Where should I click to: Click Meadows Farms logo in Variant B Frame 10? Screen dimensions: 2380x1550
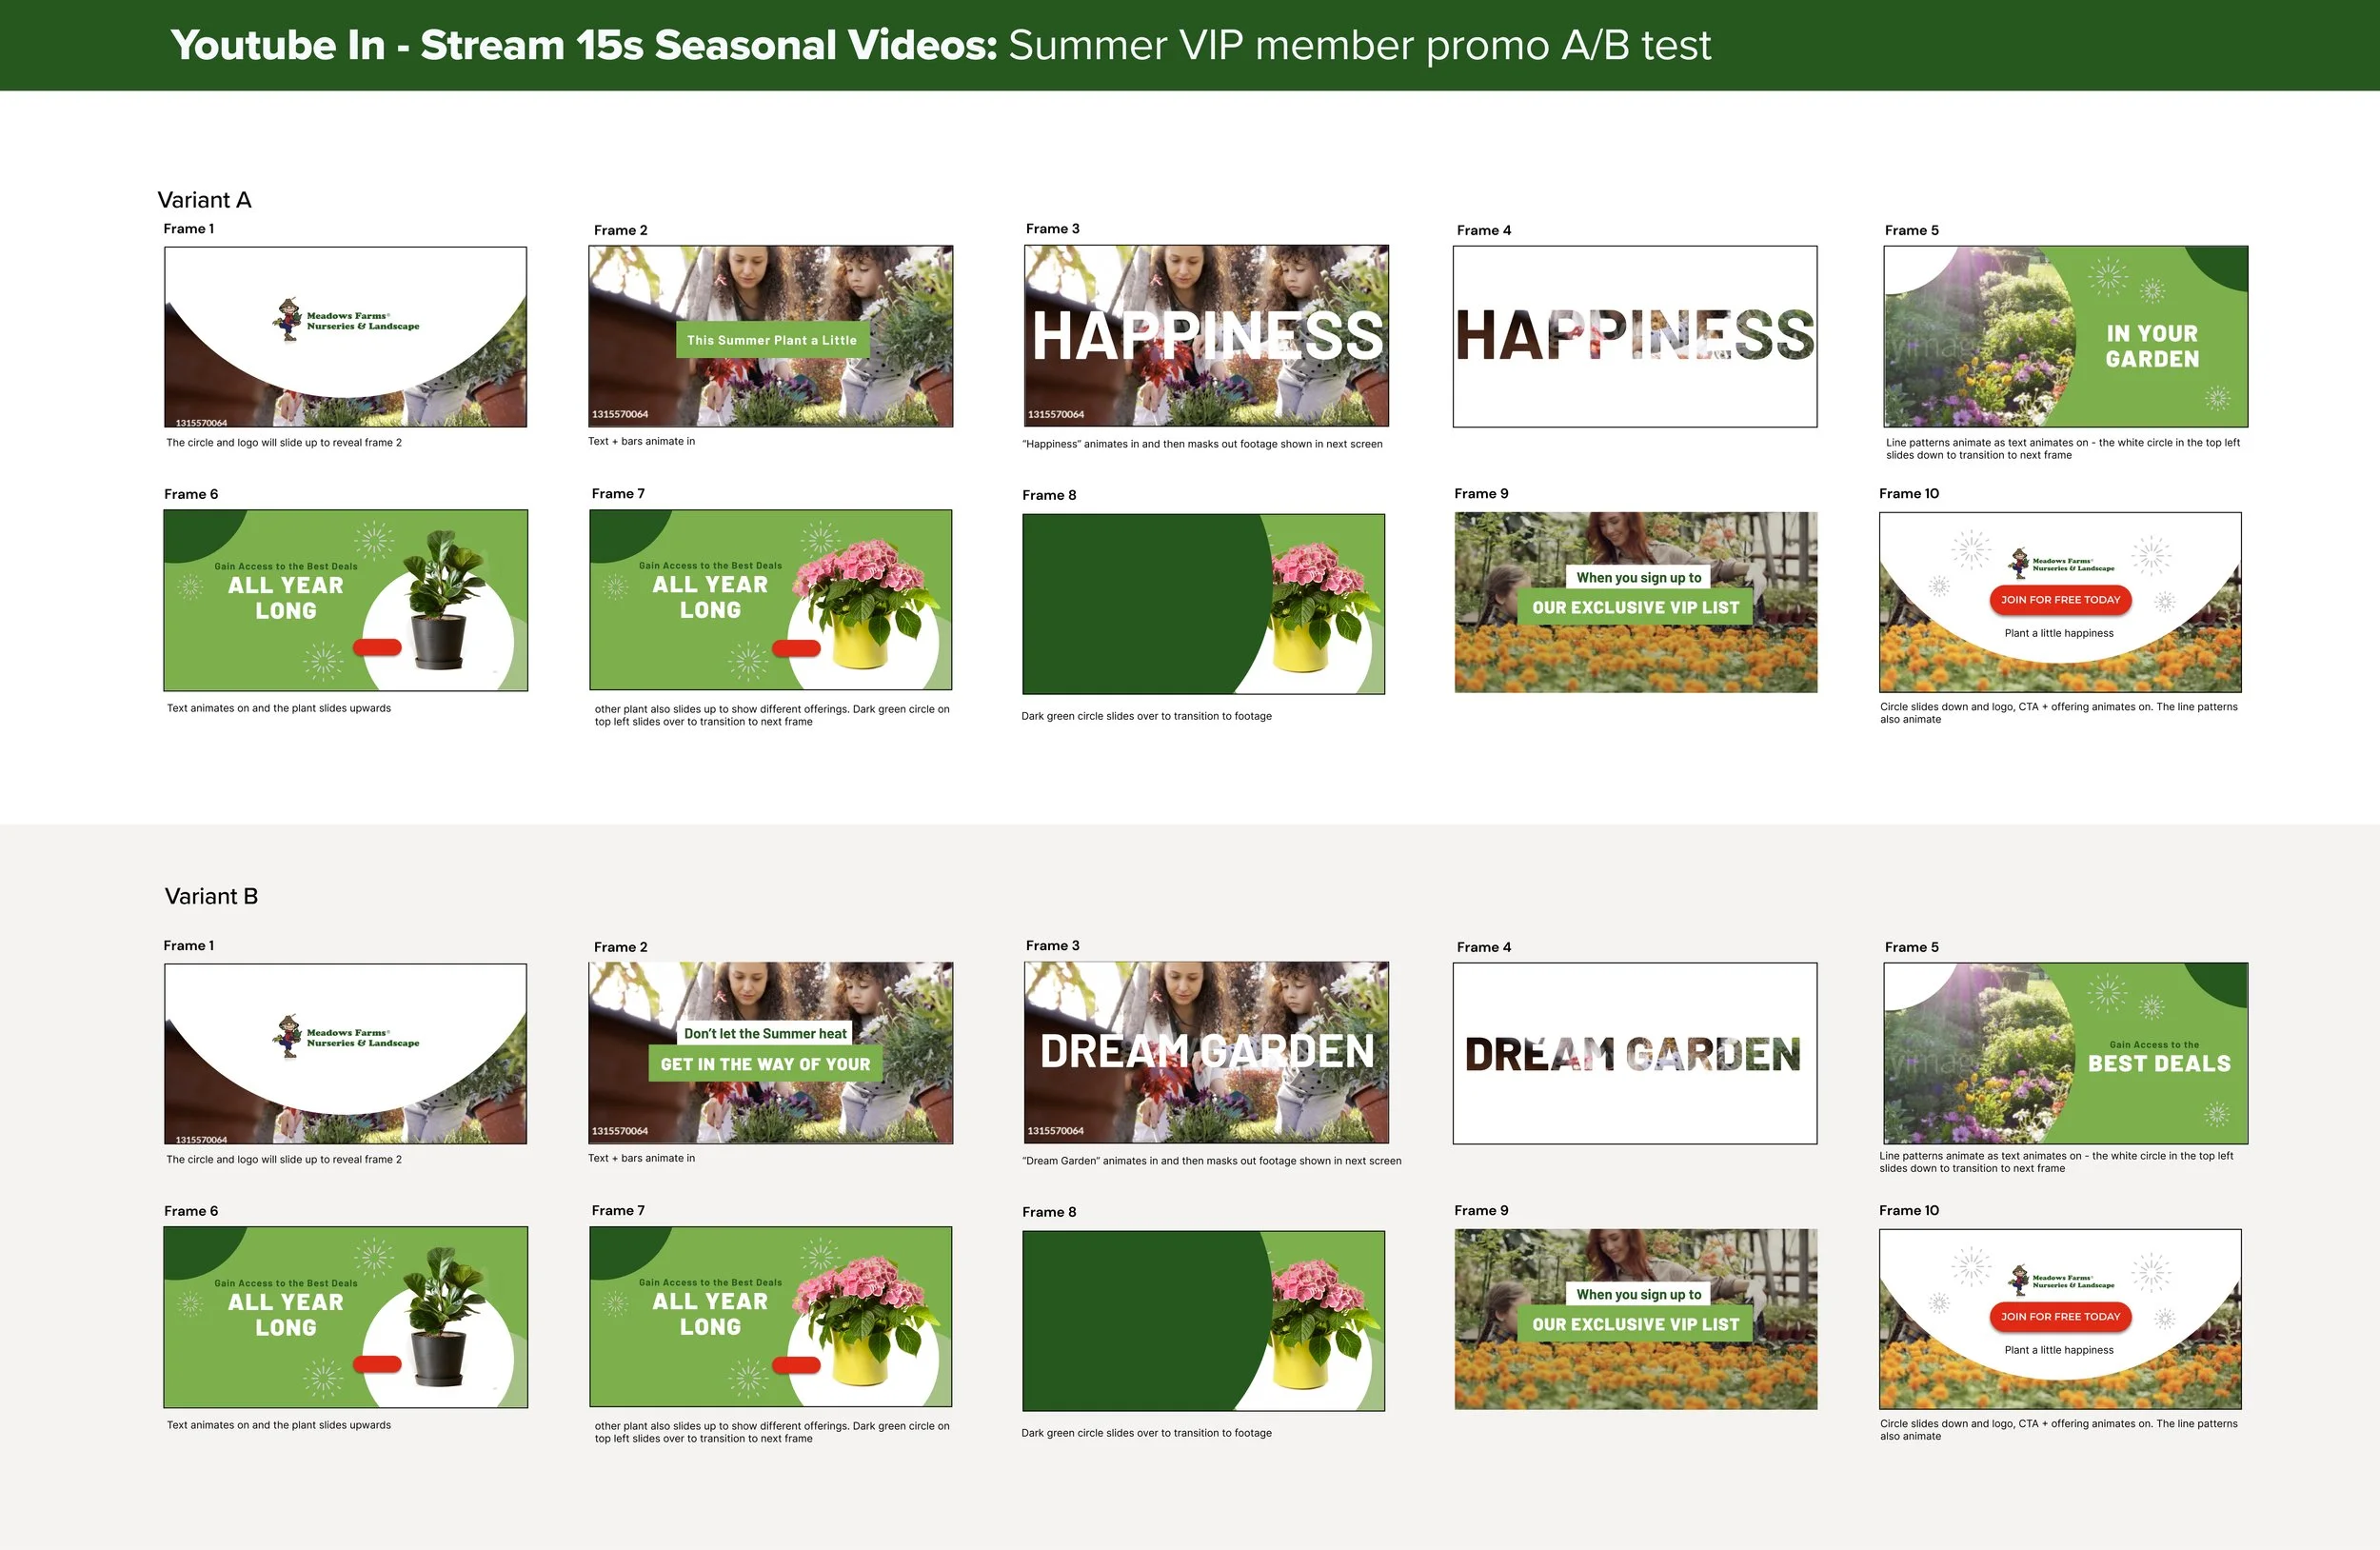(2061, 1279)
